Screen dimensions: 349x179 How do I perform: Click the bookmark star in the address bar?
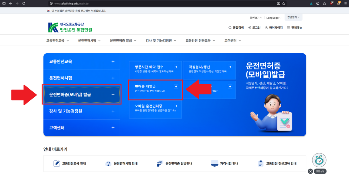coord(284,3)
